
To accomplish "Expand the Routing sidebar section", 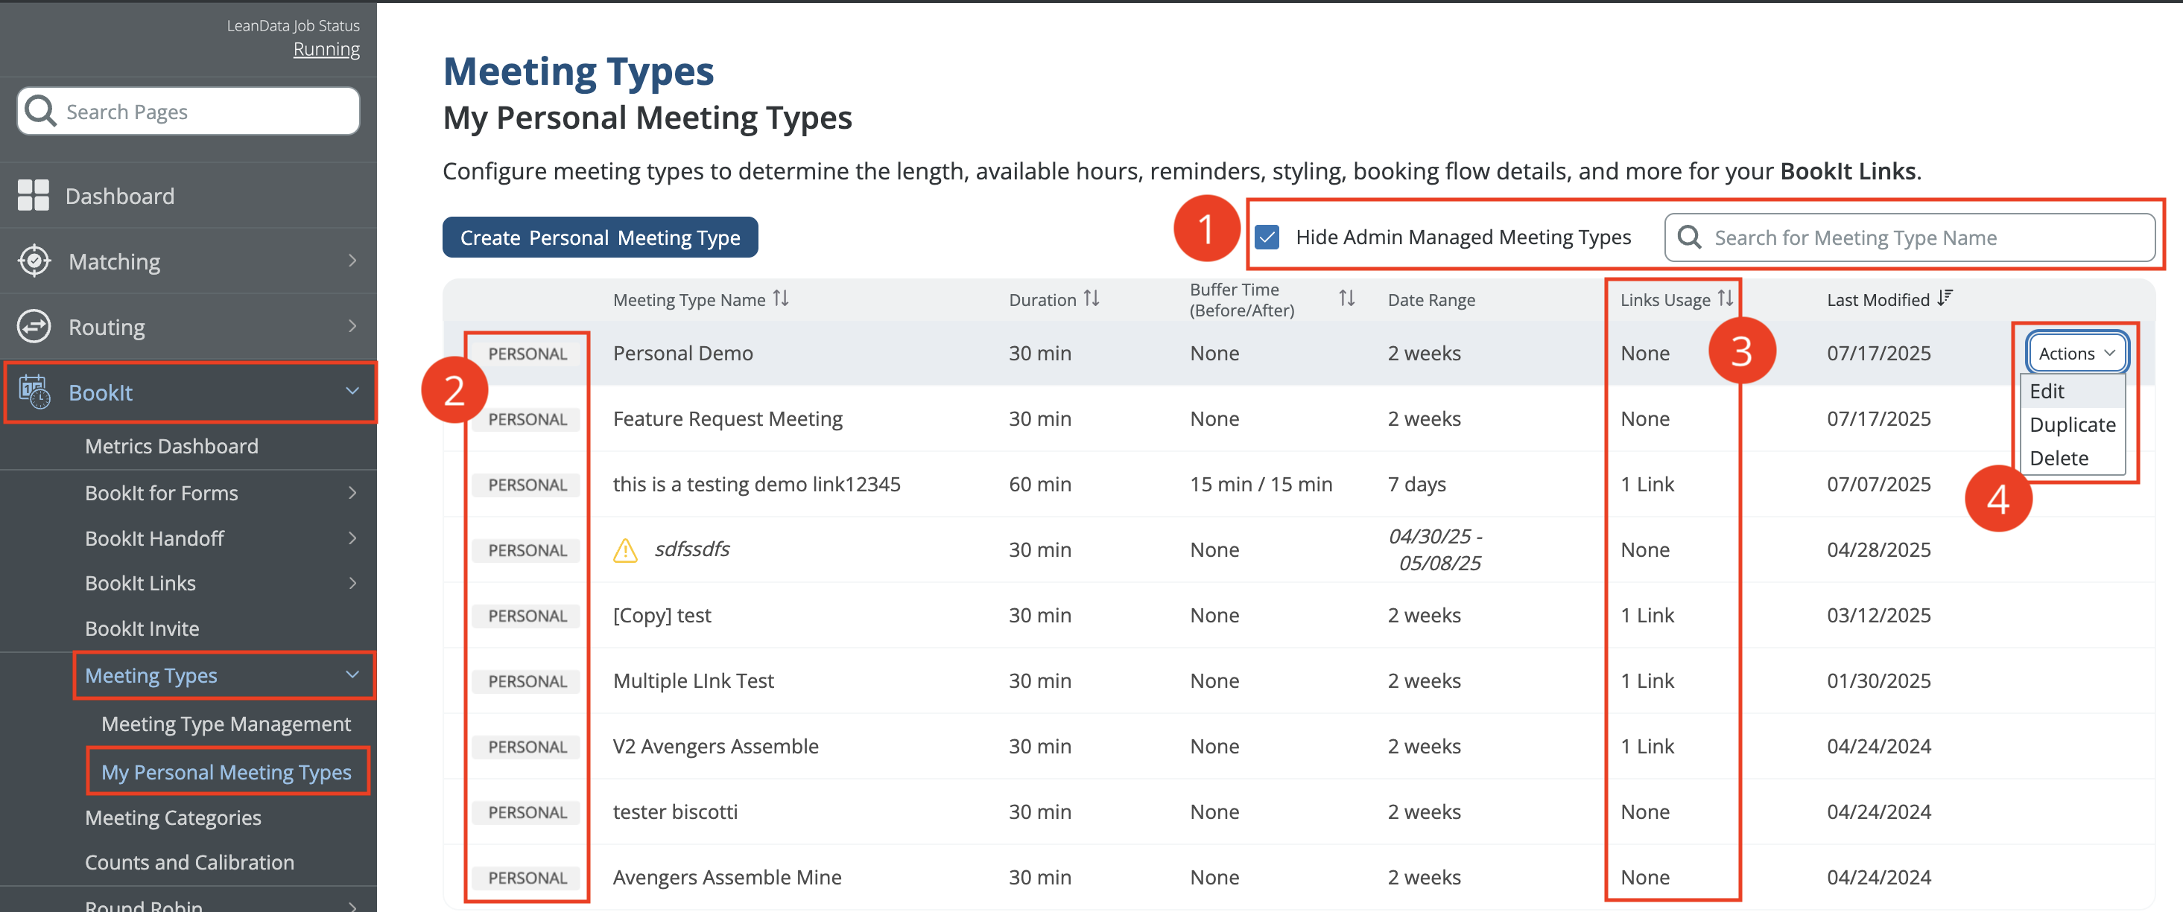I will tap(352, 326).
